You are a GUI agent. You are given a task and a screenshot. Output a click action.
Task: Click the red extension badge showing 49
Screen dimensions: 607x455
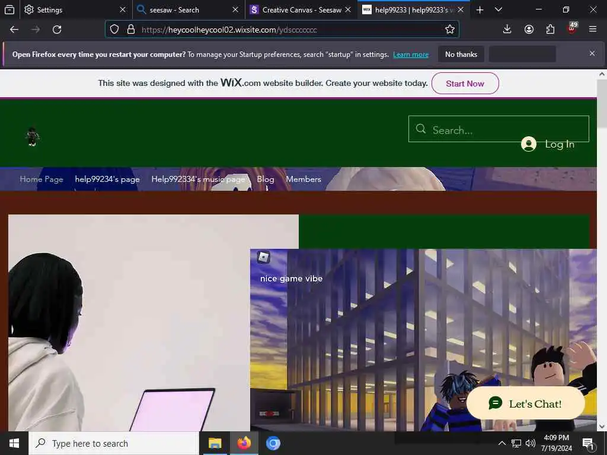tap(572, 28)
